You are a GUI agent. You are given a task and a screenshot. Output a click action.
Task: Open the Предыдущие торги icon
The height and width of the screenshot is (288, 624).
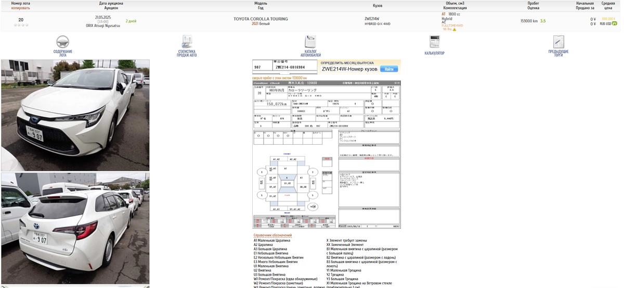pos(558,42)
